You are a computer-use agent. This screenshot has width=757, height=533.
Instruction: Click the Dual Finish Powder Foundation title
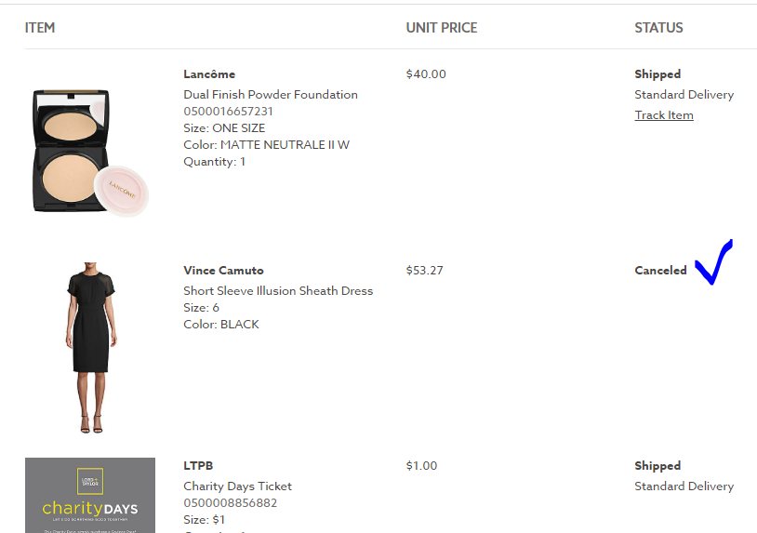point(270,95)
